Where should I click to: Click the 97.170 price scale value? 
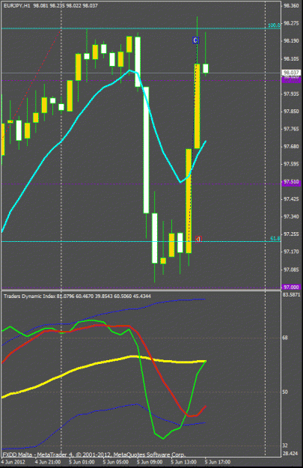click(x=291, y=252)
